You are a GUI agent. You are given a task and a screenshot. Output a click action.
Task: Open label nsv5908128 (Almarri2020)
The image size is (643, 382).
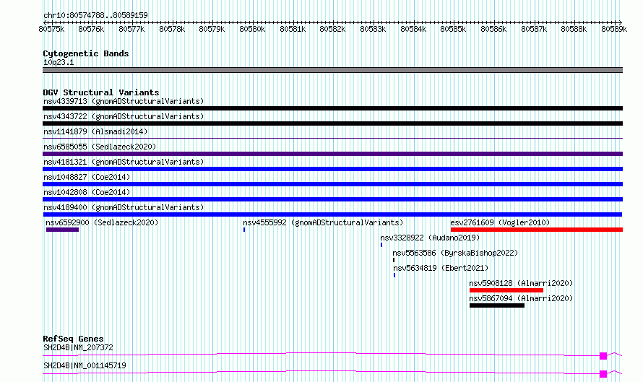click(521, 283)
